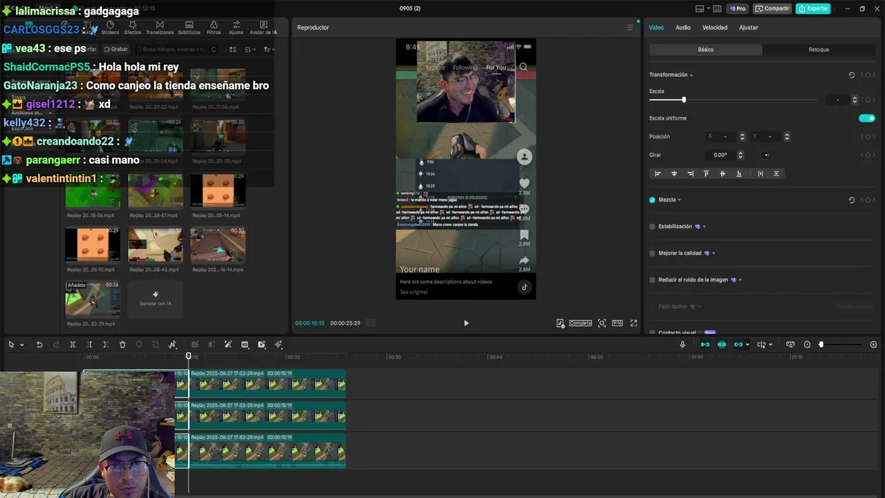Expand the Estabilización options
Image resolution: width=885 pixels, height=498 pixels.
(704, 226)
